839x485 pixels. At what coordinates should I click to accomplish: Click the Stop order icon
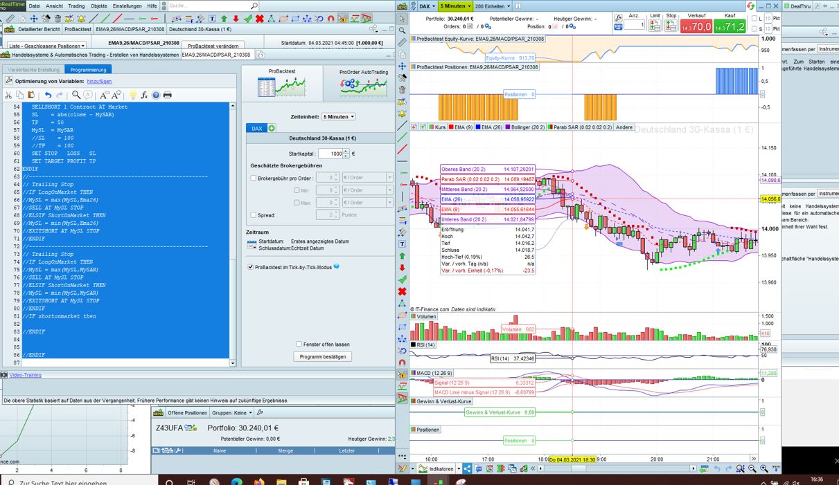671,25
